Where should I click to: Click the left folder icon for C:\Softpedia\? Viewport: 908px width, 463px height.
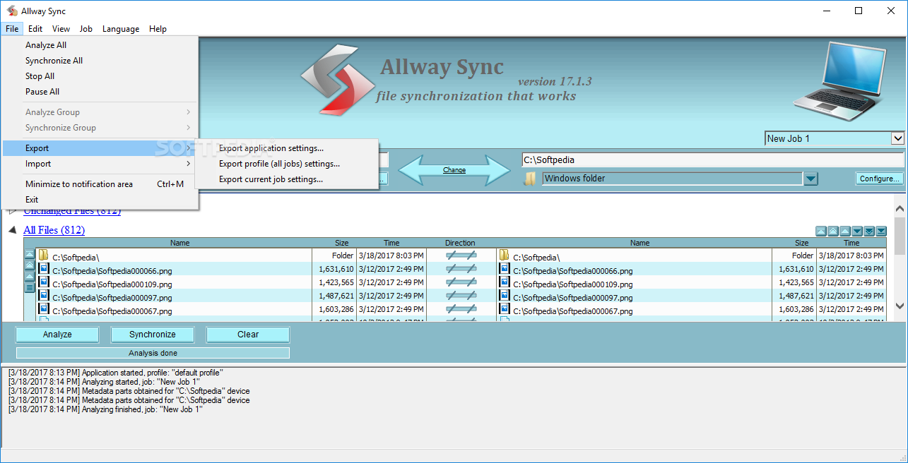point(43,255)
